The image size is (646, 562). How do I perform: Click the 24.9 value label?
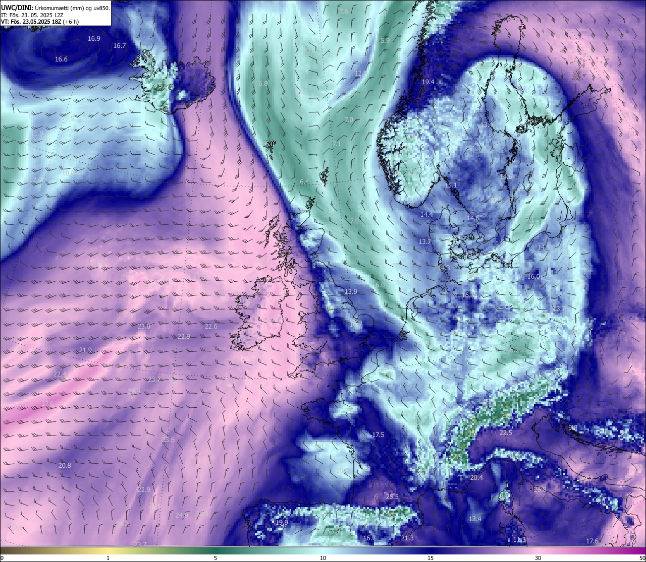182,515
